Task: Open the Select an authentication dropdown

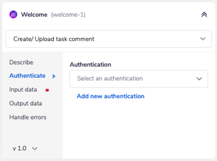Action: click(x=139, y=79)
